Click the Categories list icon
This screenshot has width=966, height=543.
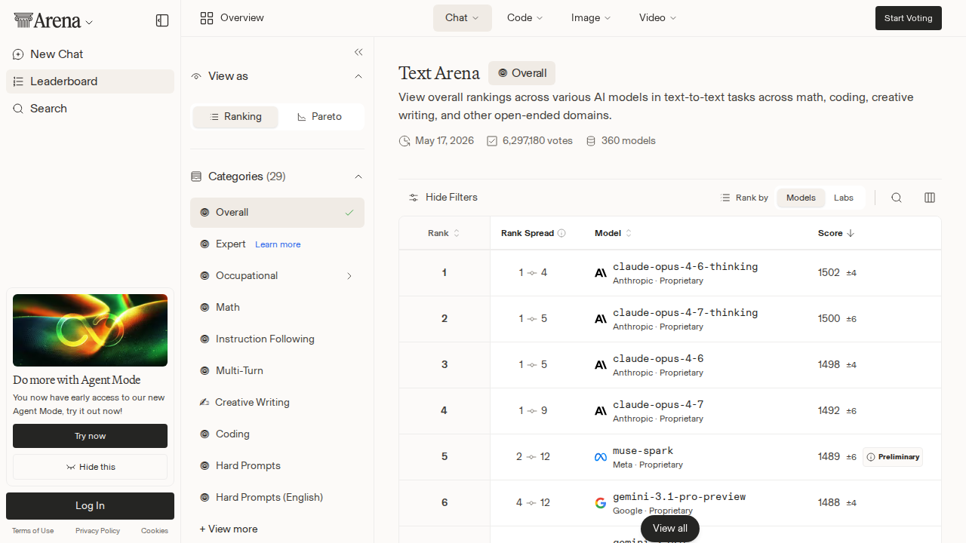[196, 176]
